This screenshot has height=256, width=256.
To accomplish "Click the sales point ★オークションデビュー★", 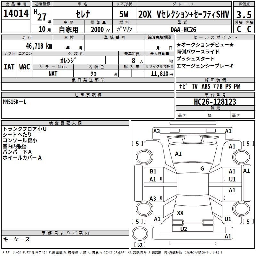I will [205, 44].
